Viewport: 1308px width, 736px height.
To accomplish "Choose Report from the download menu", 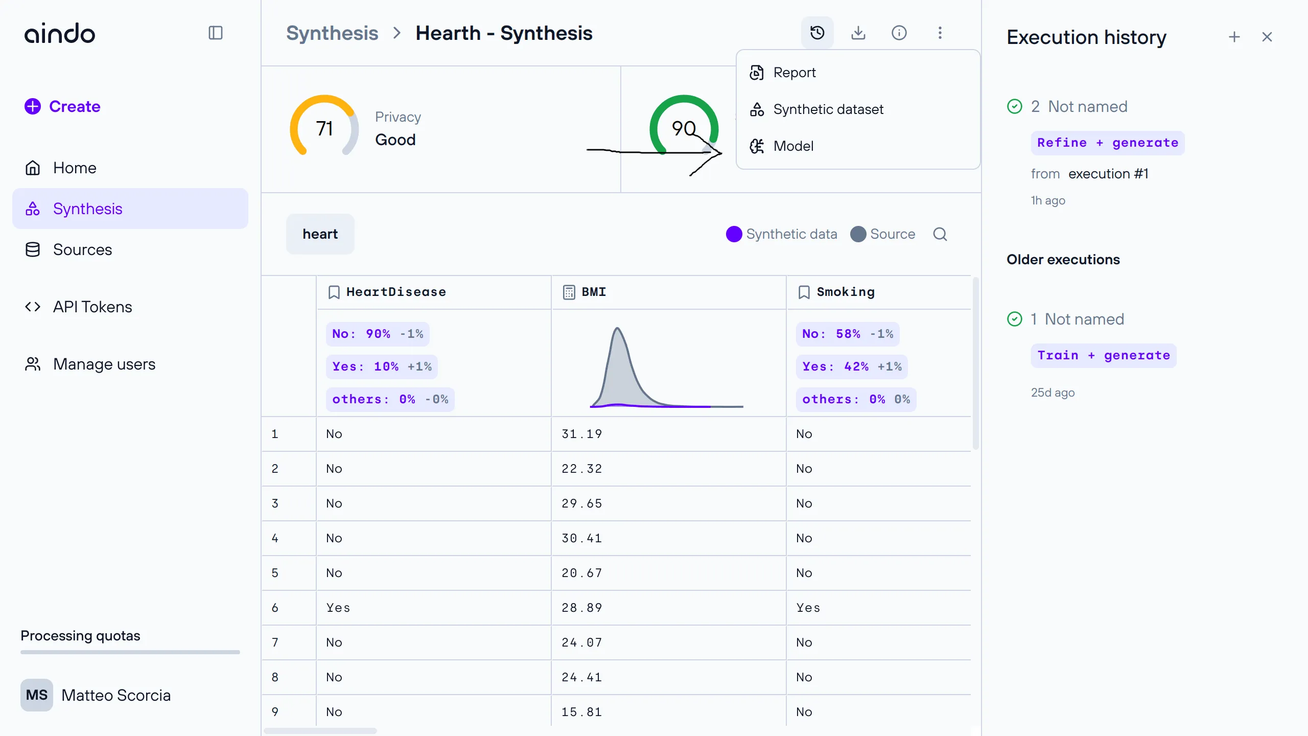I will point(858,73).
